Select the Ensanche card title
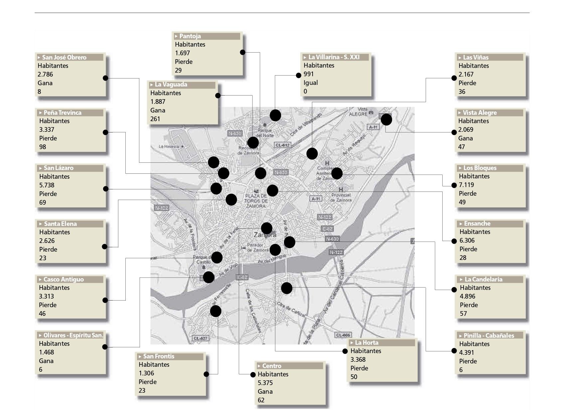This screenshot has width=565, height=416. (477, 223)
